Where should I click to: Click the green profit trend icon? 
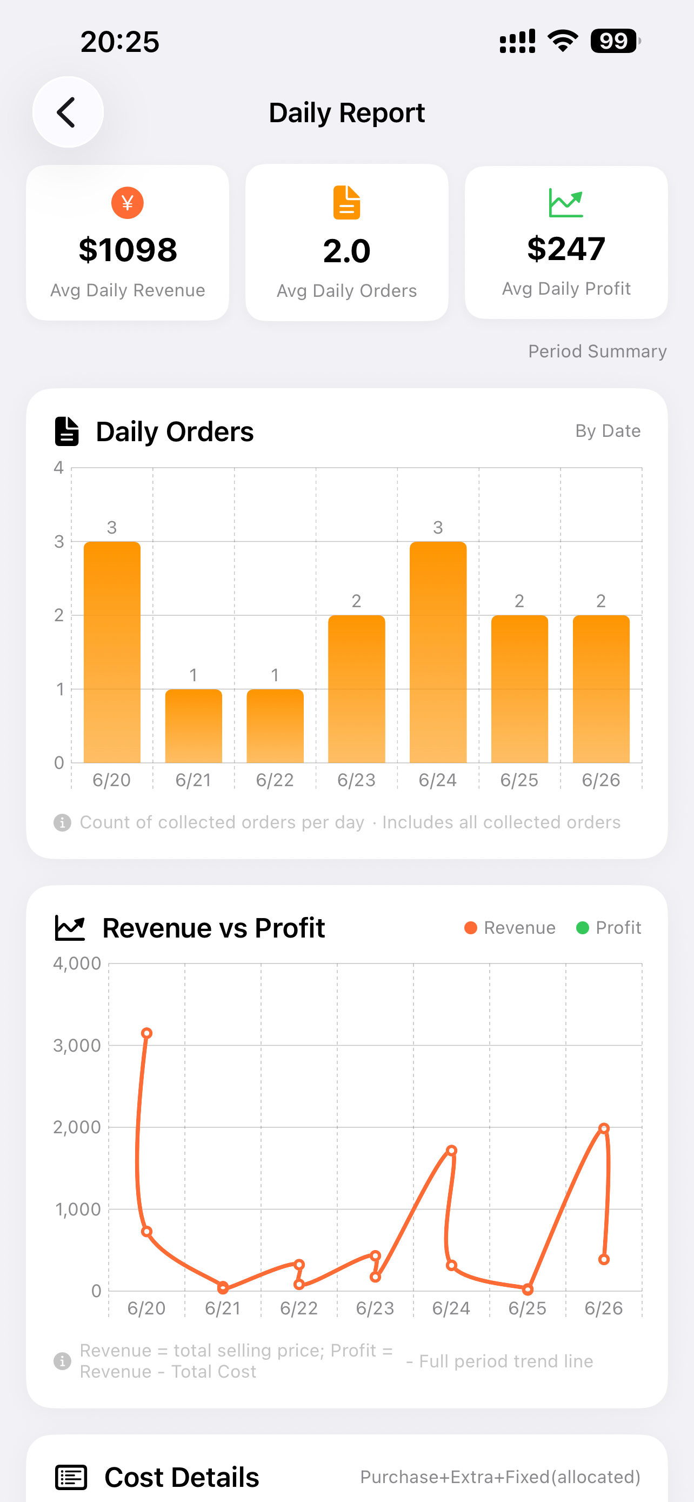(566, 203)
